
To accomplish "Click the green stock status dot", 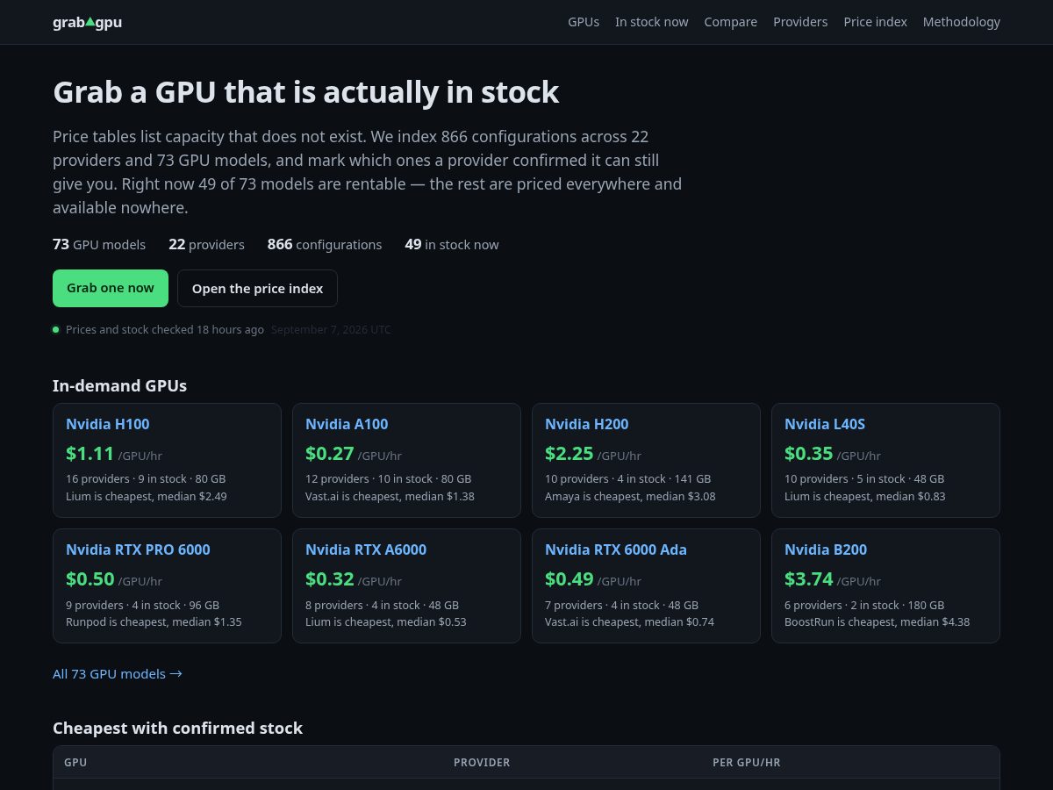I will pos(56,329).
